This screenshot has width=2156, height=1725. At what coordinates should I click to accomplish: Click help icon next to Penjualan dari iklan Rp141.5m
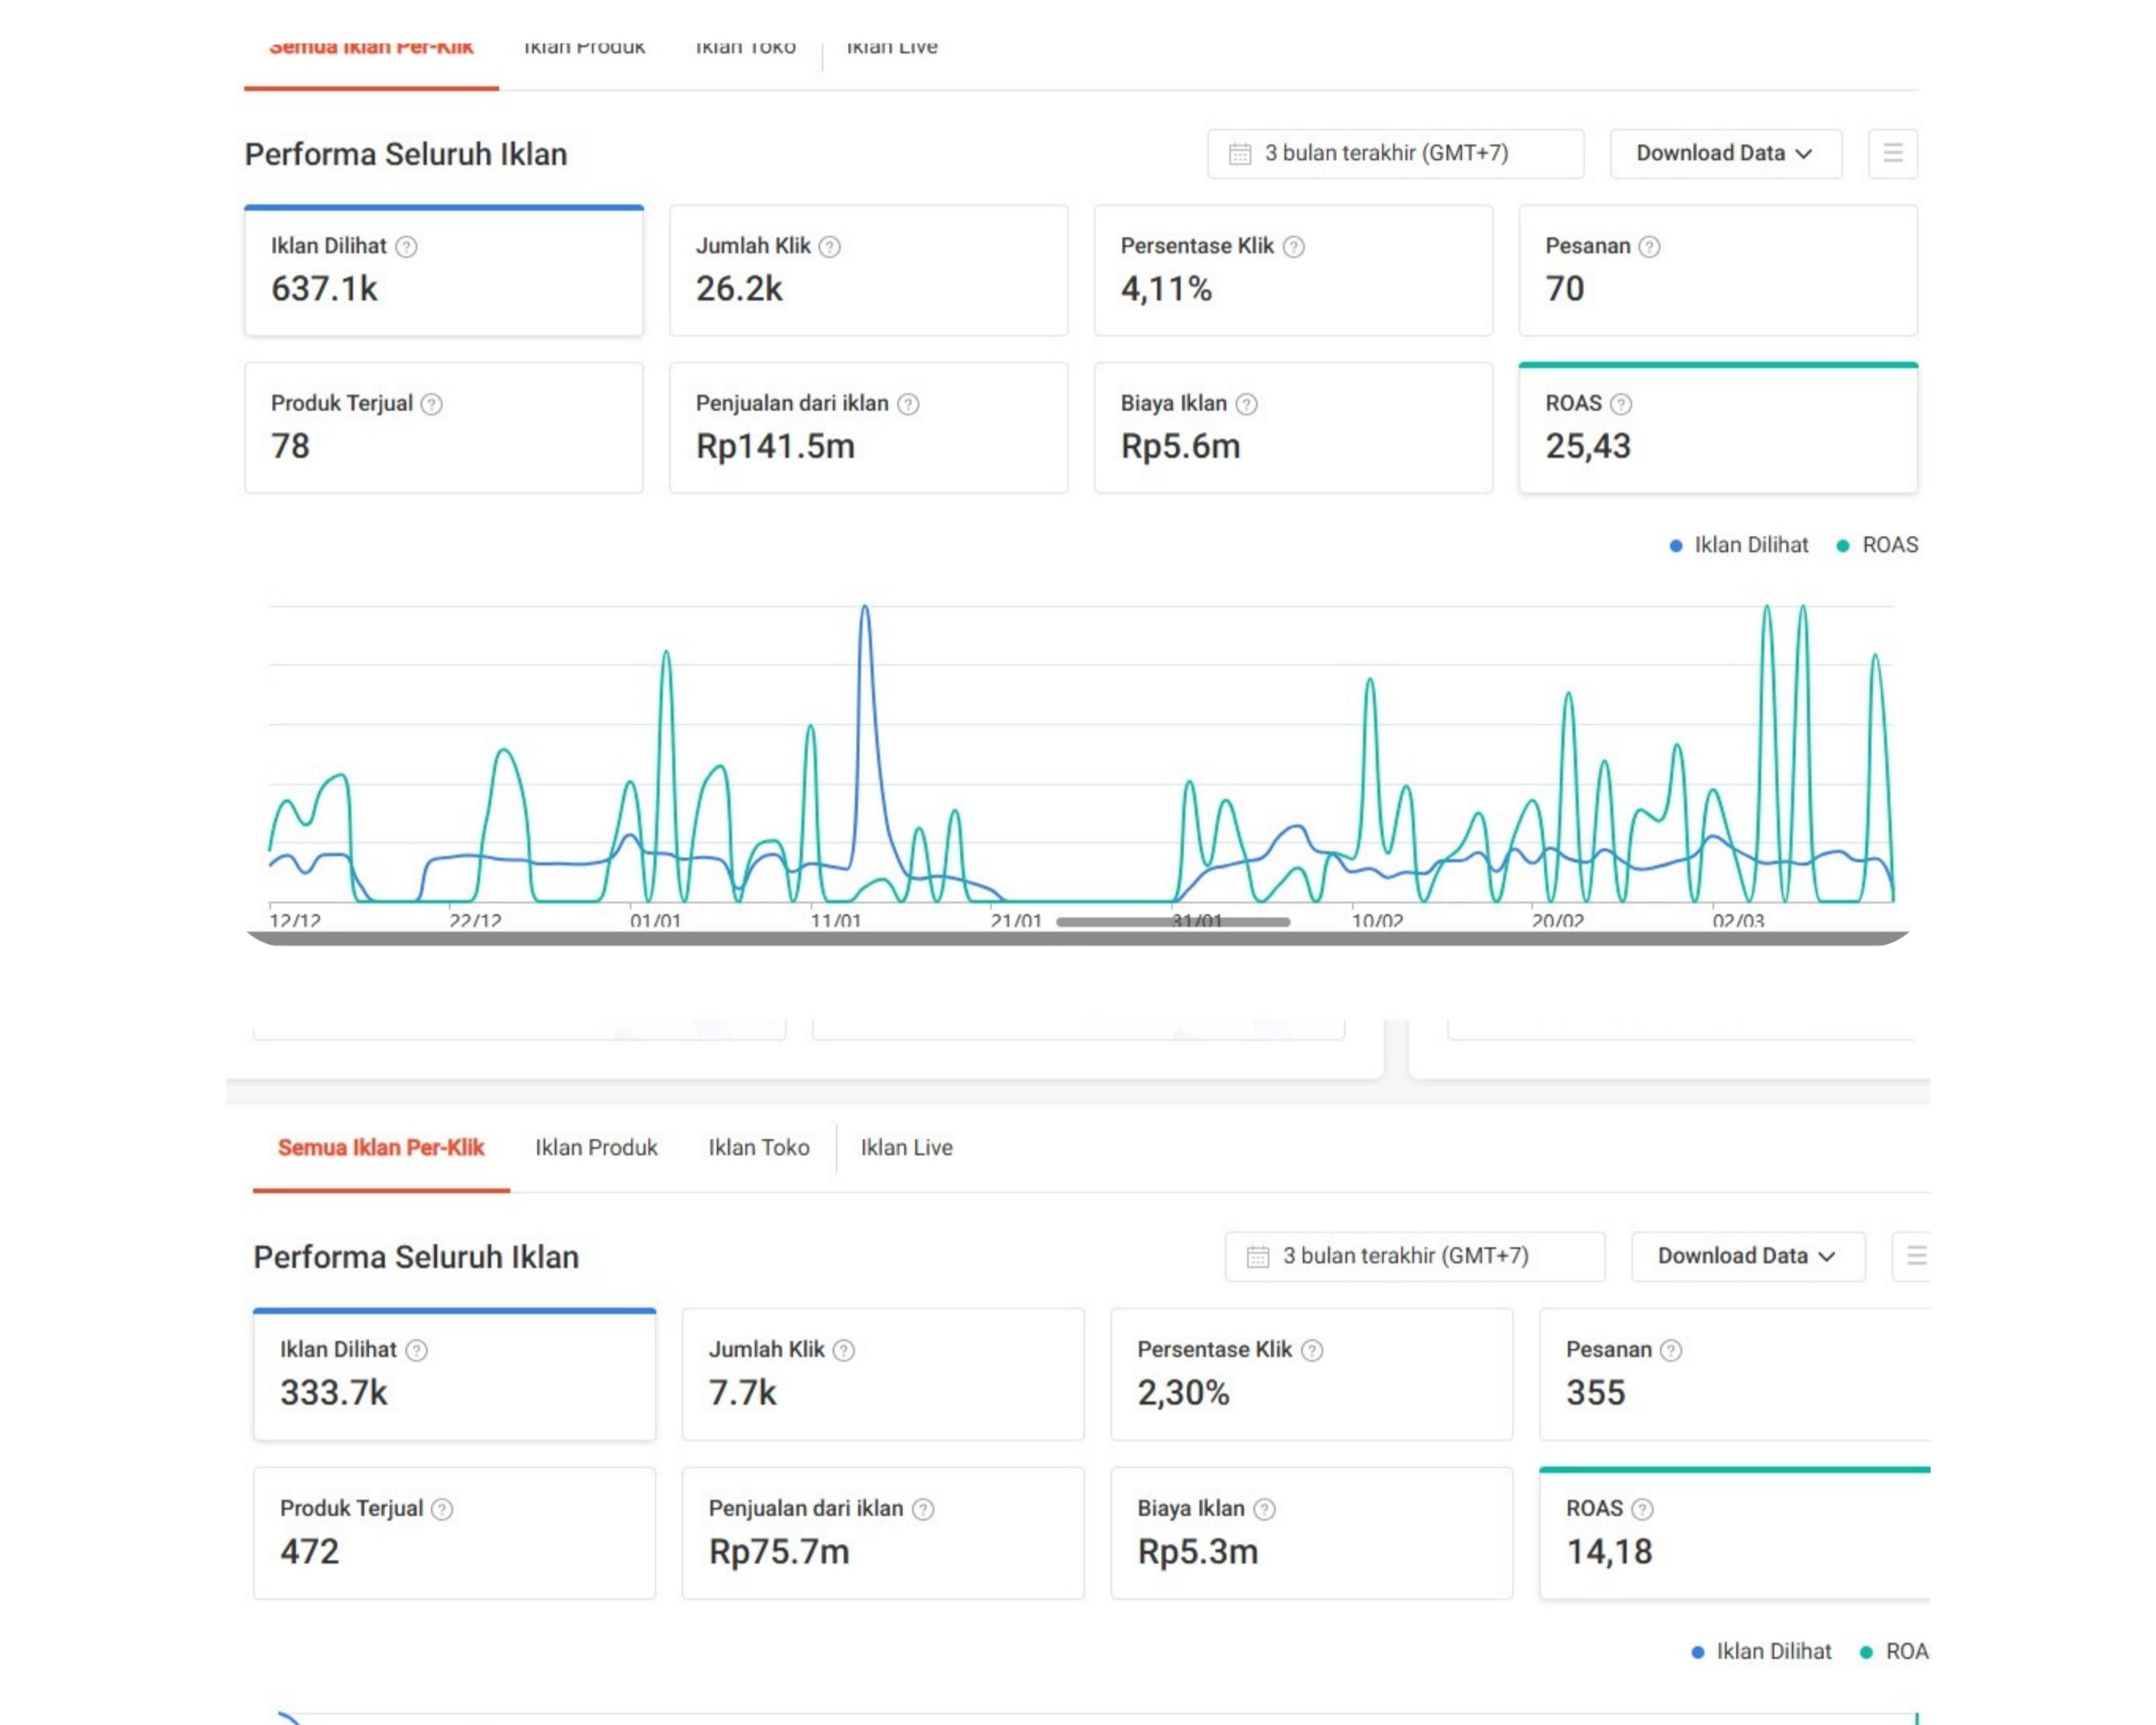coord(907,404)
